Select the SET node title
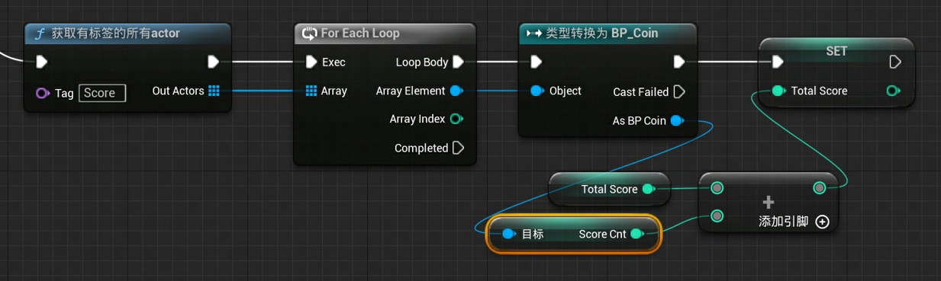941x281 pixels. point(837,50)
